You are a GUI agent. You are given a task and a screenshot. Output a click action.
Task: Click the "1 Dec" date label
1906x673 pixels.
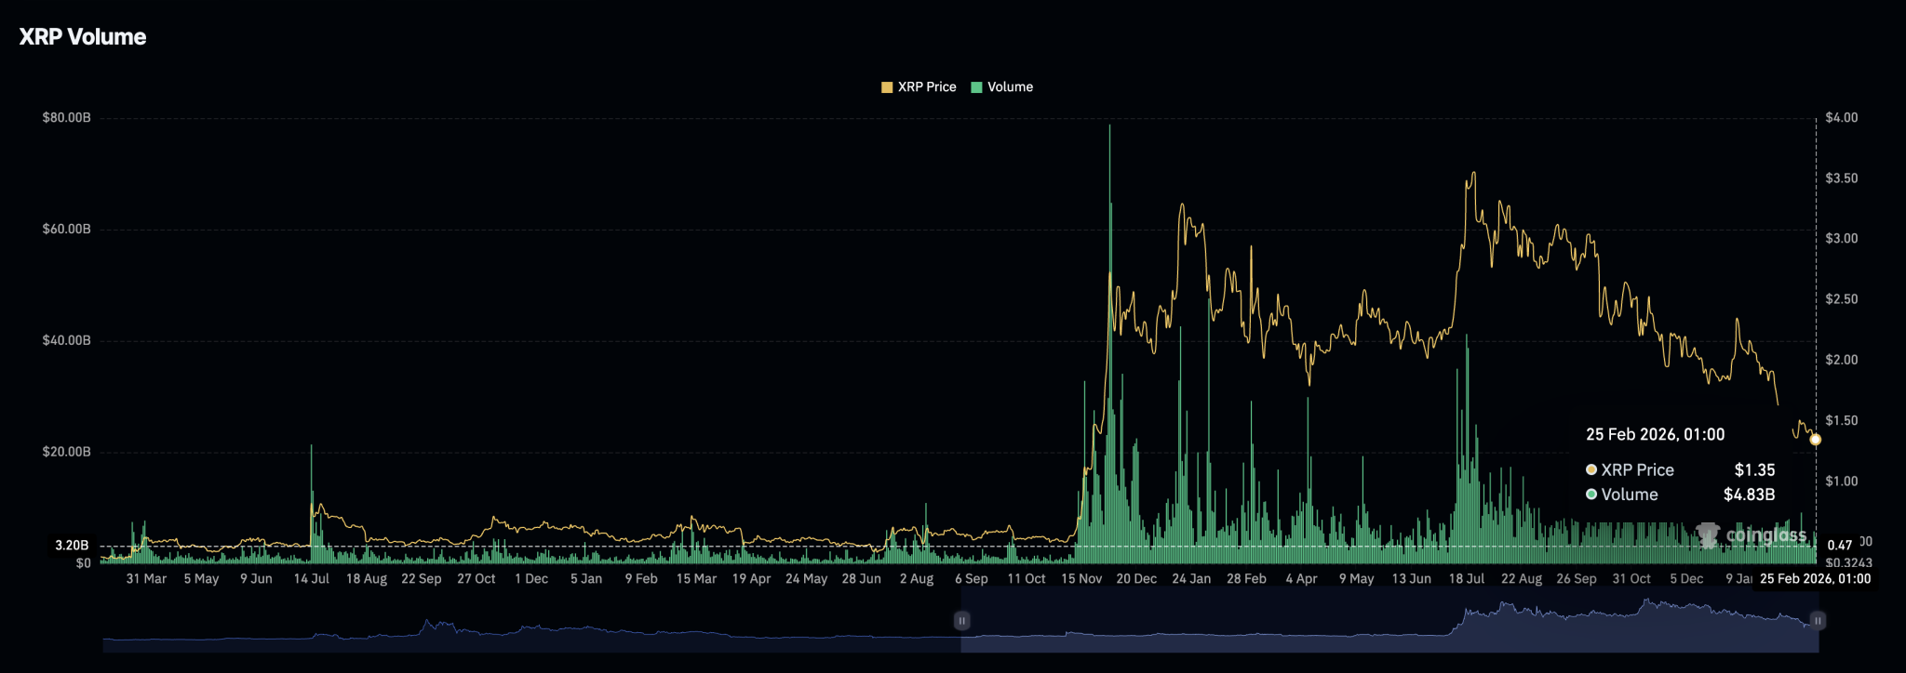coord(531,579)
